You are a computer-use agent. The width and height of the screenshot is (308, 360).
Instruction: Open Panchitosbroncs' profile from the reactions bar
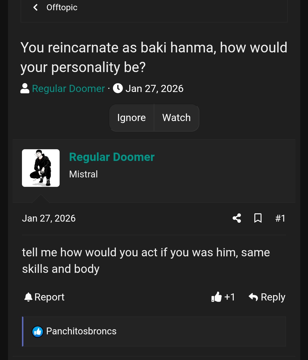81,331
